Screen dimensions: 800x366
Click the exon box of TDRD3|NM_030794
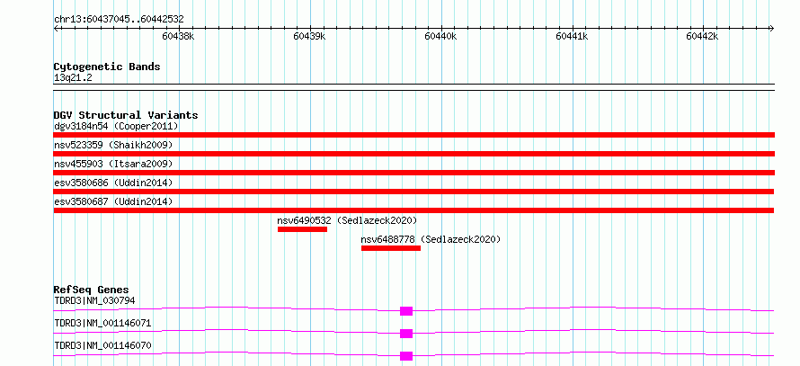(x=406, y=311)
